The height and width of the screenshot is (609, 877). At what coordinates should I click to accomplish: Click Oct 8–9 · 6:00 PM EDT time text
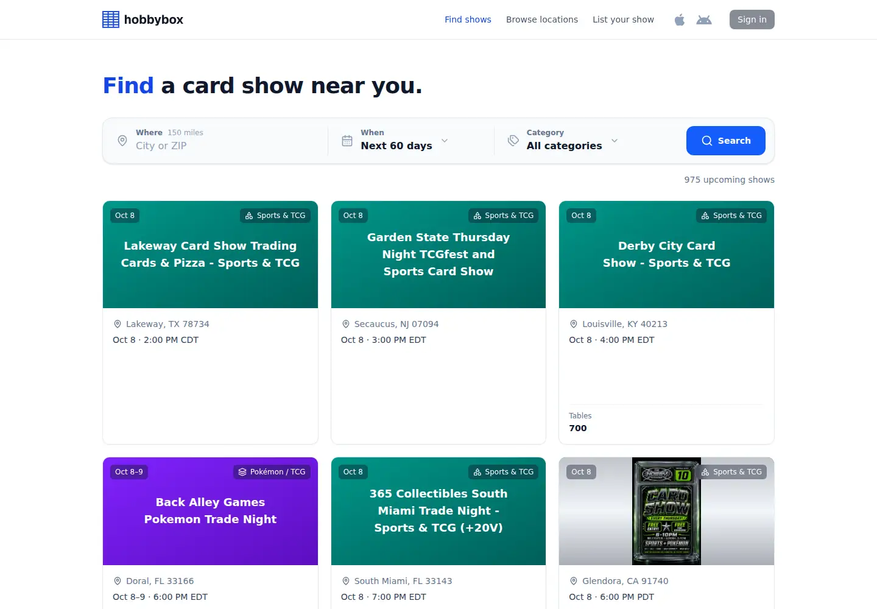(x=160, y=597)
